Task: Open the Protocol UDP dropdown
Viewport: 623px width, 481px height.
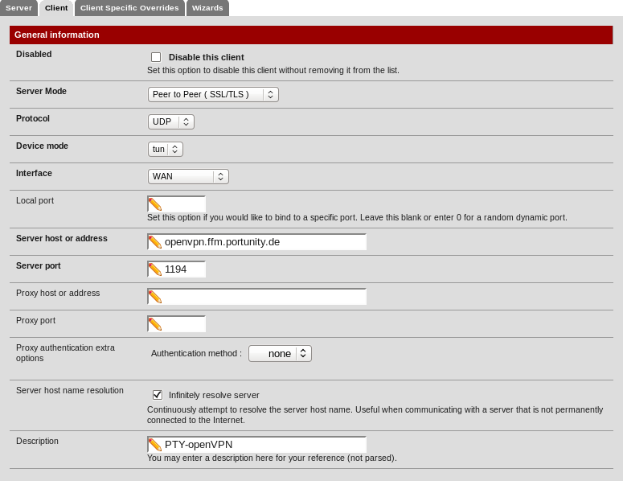Action: (171, 122)
